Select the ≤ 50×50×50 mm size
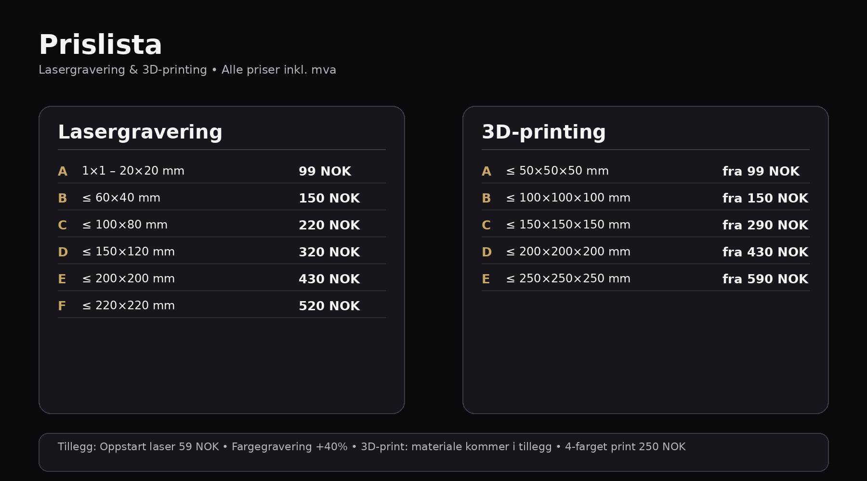 coord(557,171)
